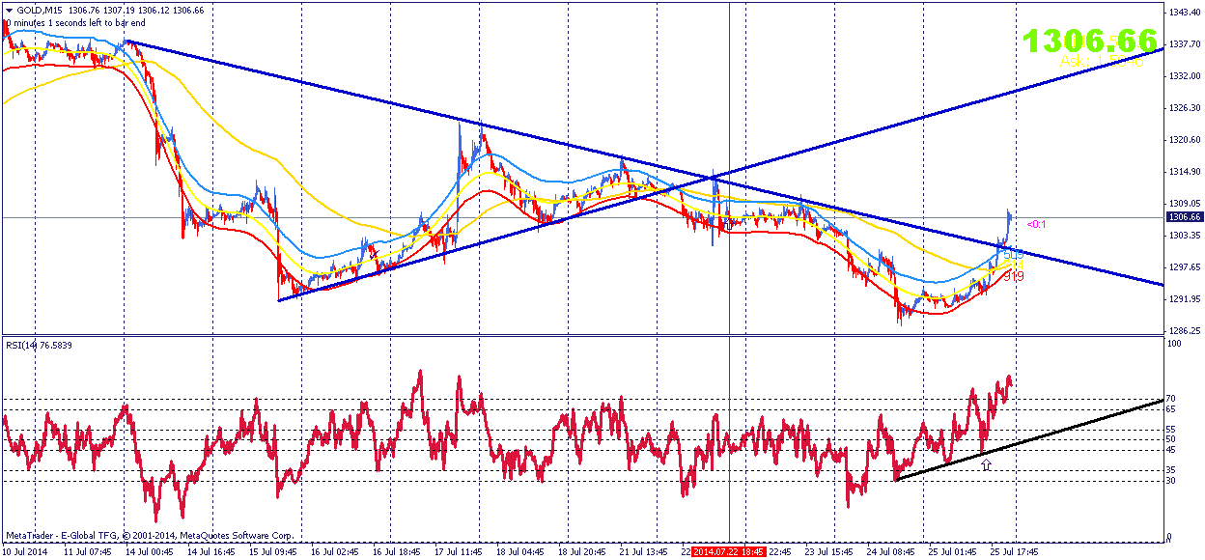The image size is (1205, 560).
Task: Click the RSI level 70 scale label
Action: click(x=1172, y=399)
